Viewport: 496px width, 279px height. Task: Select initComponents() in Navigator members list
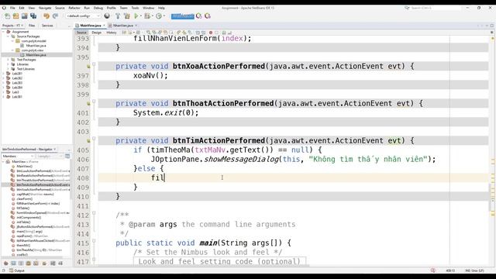(29, 217)
